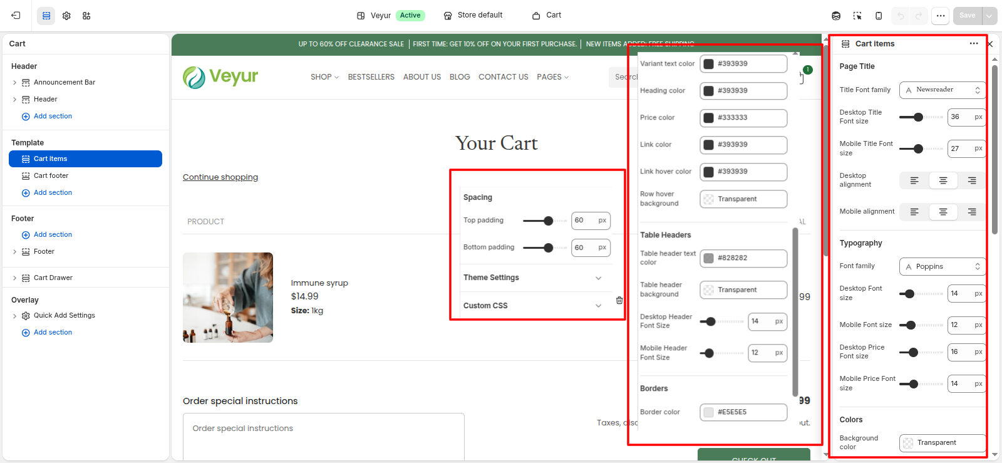
Task: Click the Bottom padding value field
Action: pos(591,247)
